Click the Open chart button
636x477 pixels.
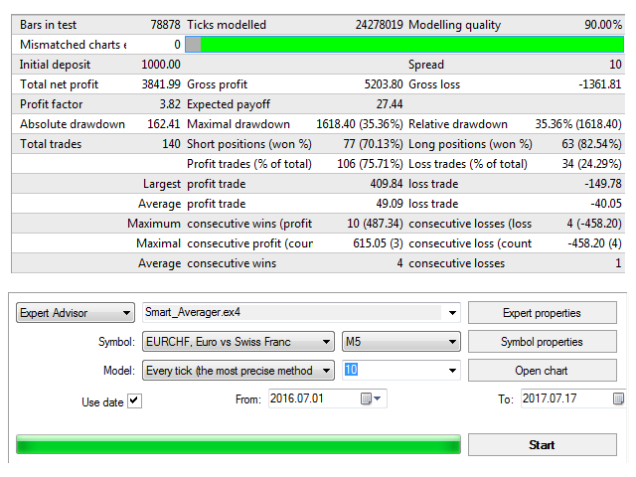point(543,371)
